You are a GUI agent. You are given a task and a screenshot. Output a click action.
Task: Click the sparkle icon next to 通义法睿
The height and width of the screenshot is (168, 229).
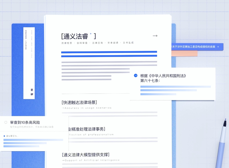coord(91,34)
